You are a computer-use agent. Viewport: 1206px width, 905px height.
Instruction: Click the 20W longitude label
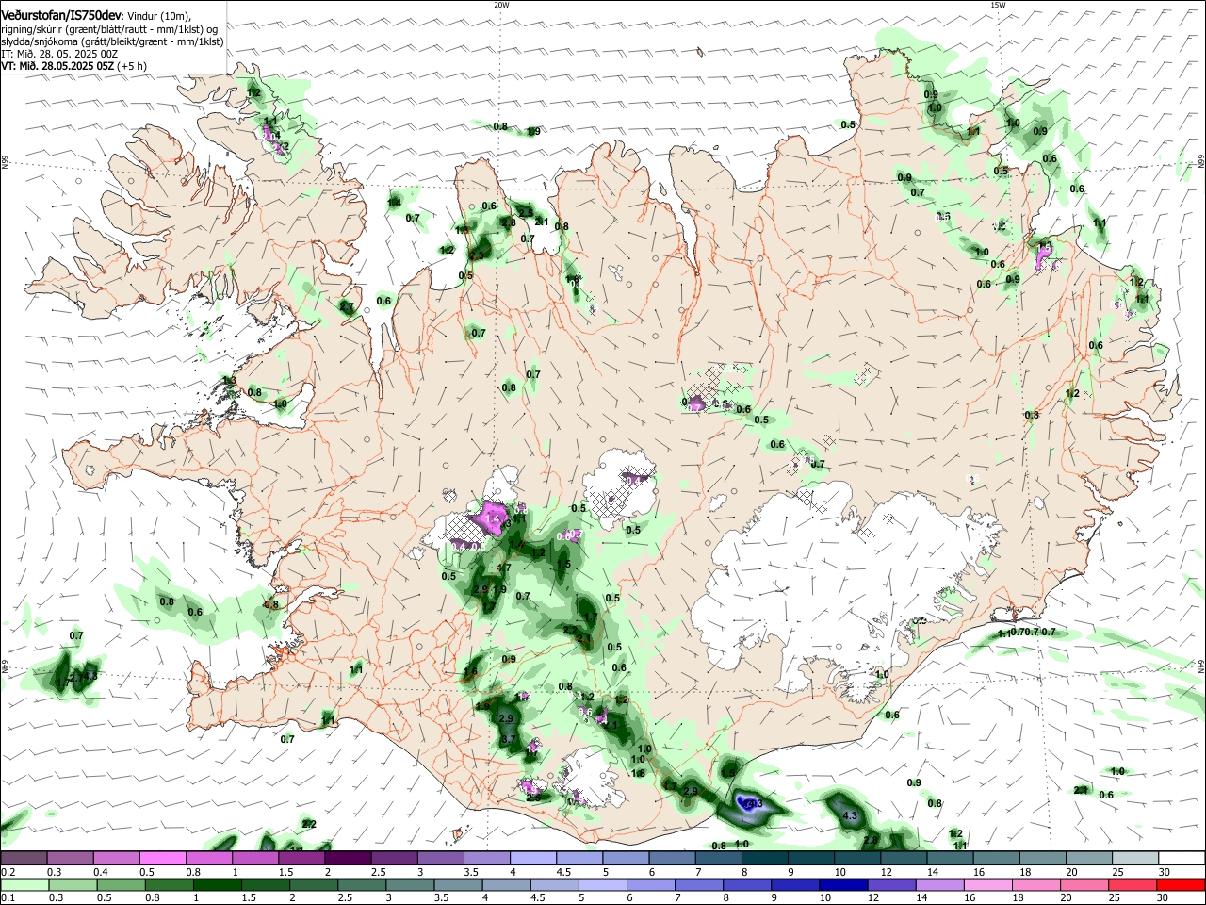coord(501,5)
